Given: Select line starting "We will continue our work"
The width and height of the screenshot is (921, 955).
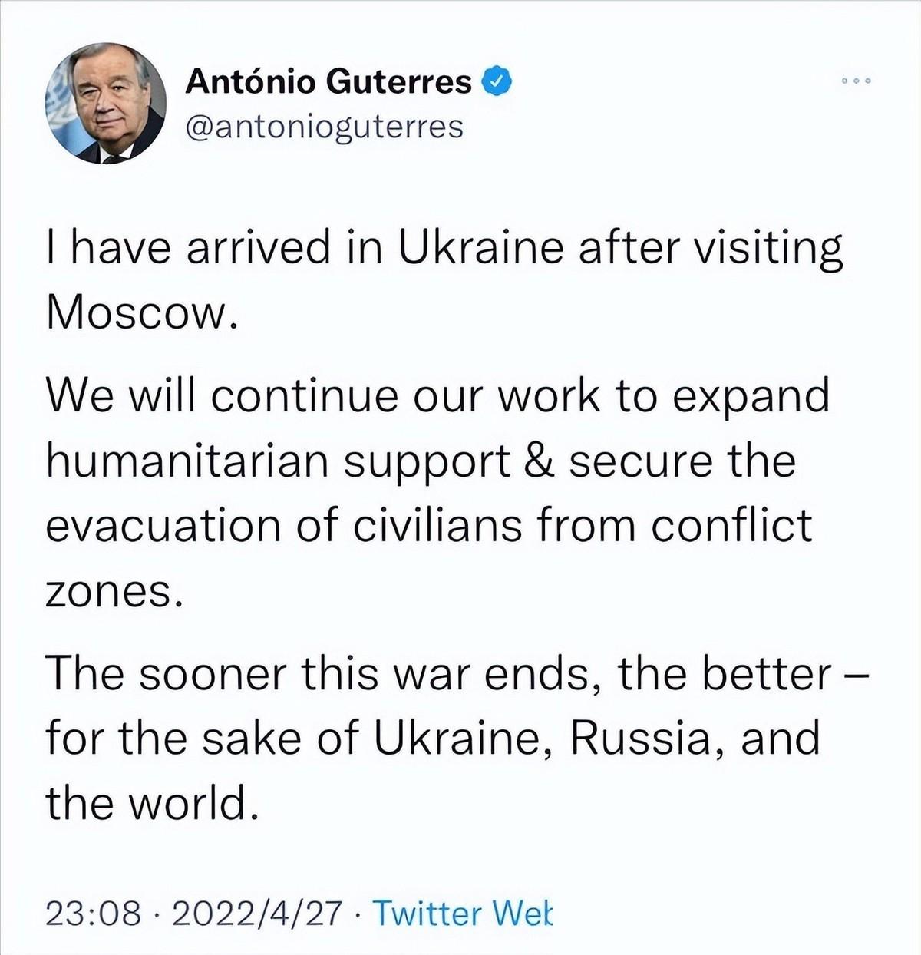Looking at the screenshot, I should pos(438,397).
